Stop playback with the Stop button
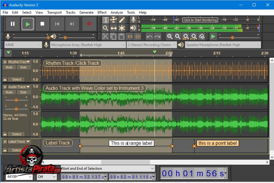This screenshot has height=183, width=274. (x=42, y=24)
